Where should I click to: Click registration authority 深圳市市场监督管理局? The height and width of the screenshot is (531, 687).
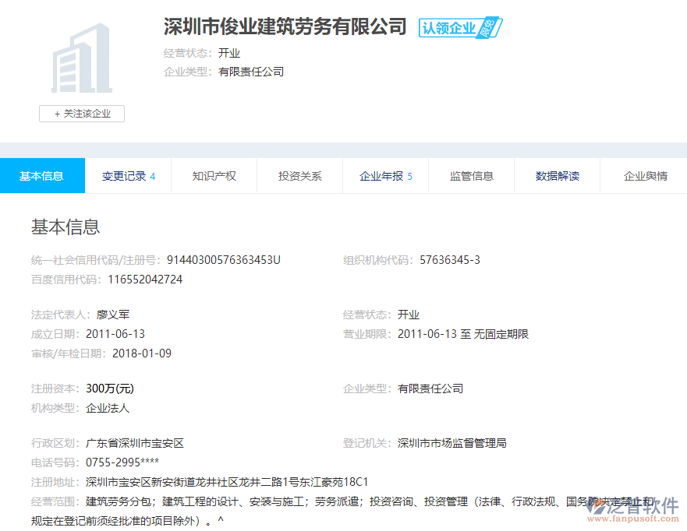coord(452,443)
